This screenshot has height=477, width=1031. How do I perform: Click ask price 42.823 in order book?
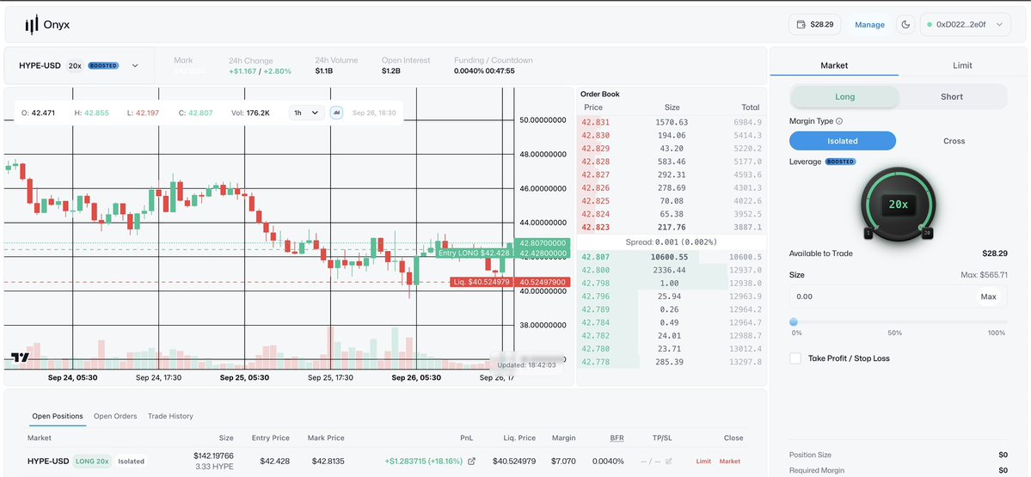595,228
